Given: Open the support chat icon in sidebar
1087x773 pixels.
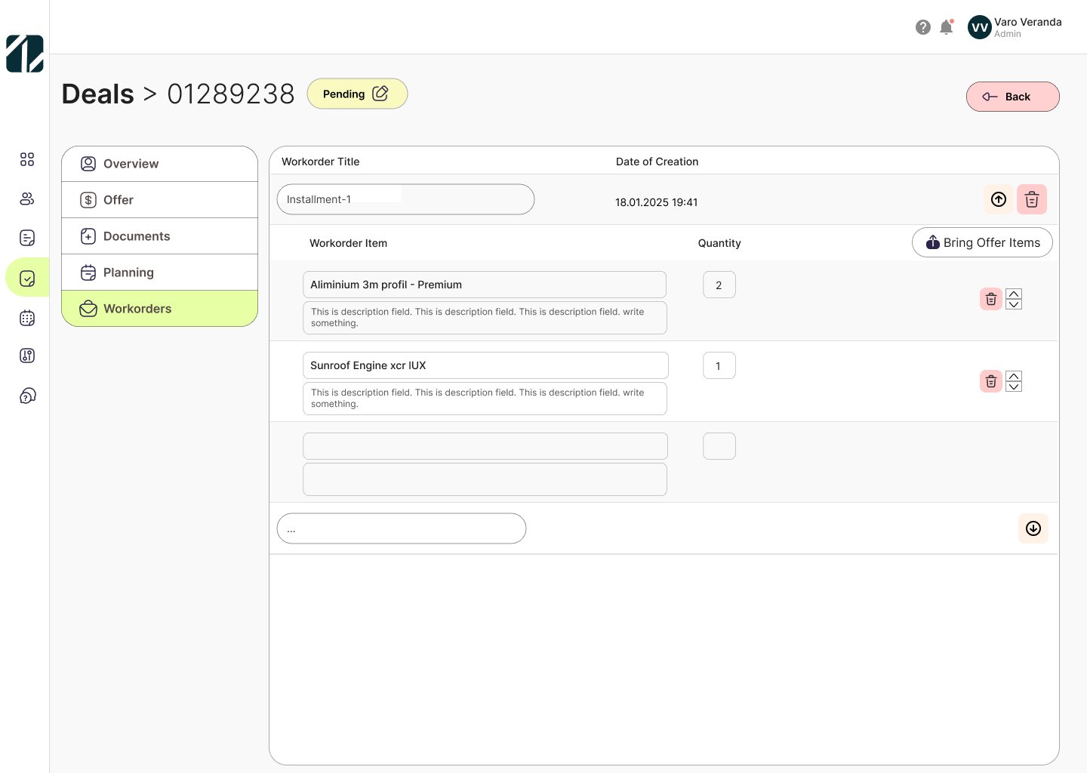Looking at the screenshot, I should coord(27,396).
